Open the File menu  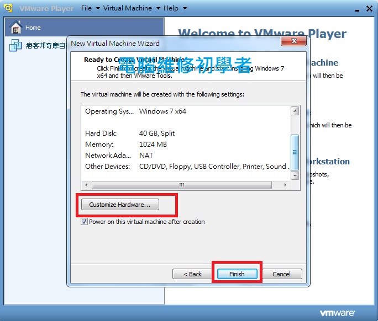coord(86,8)
